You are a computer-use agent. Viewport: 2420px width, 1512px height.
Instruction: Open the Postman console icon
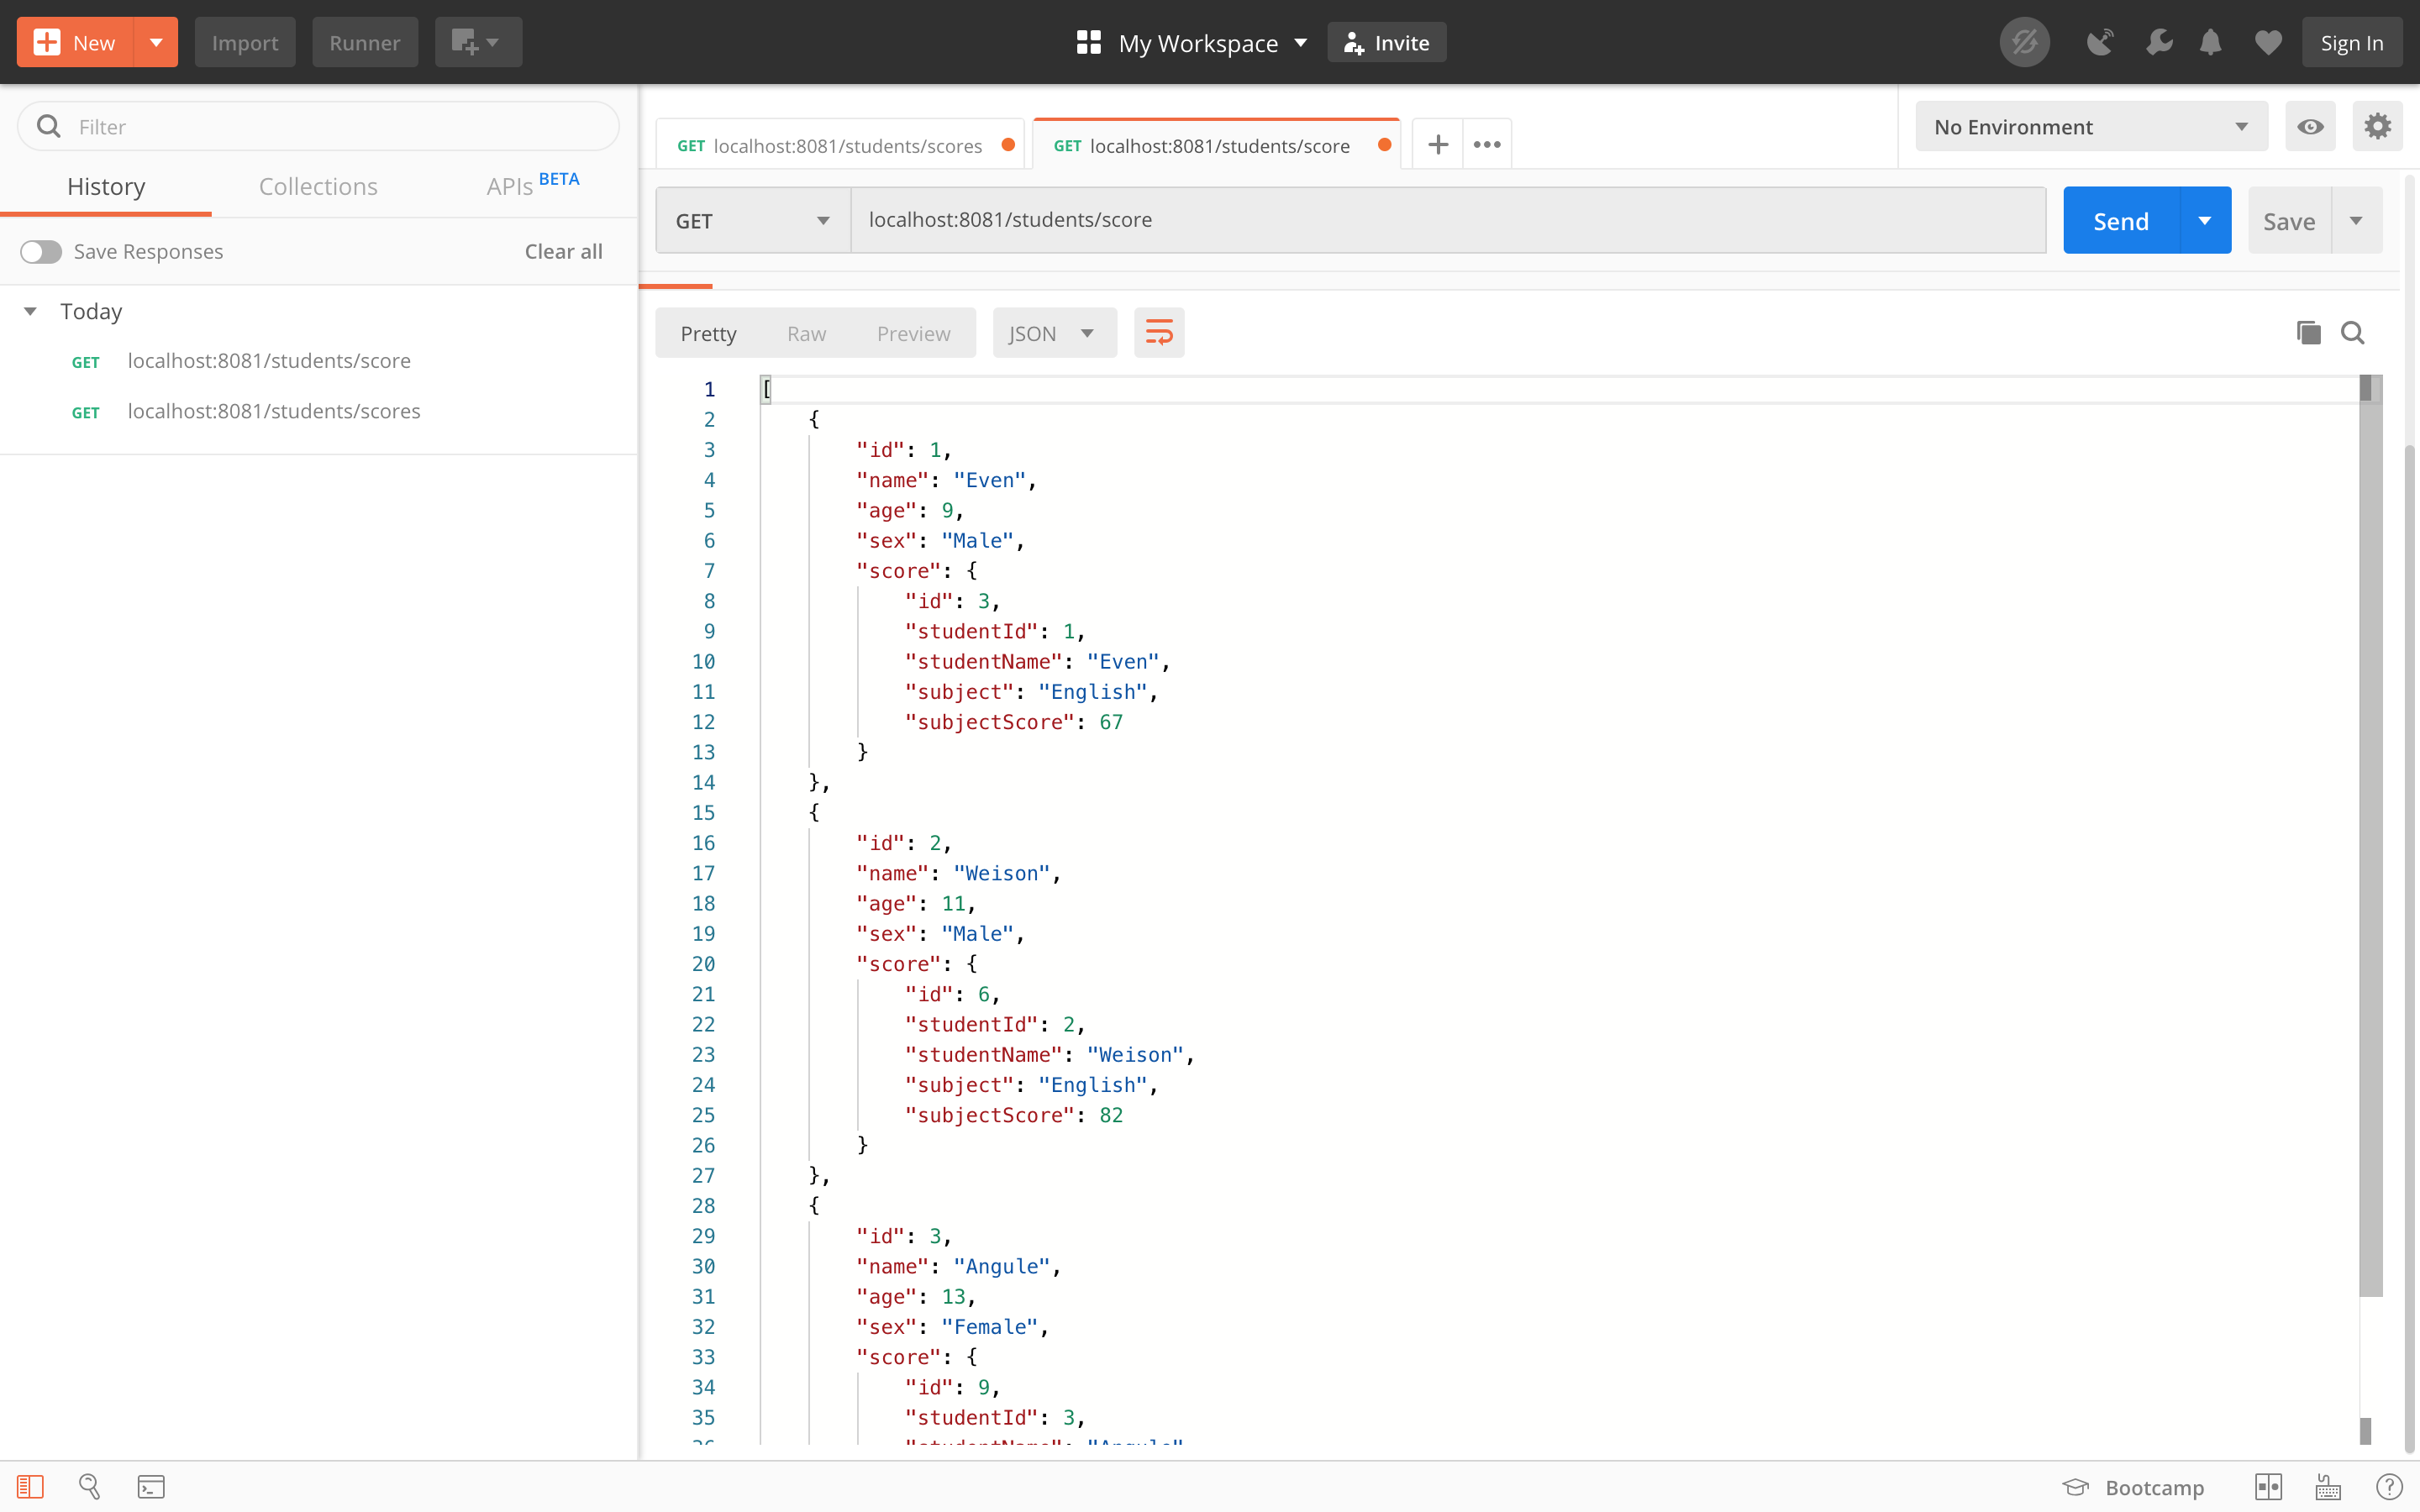tap(151, 1487)
